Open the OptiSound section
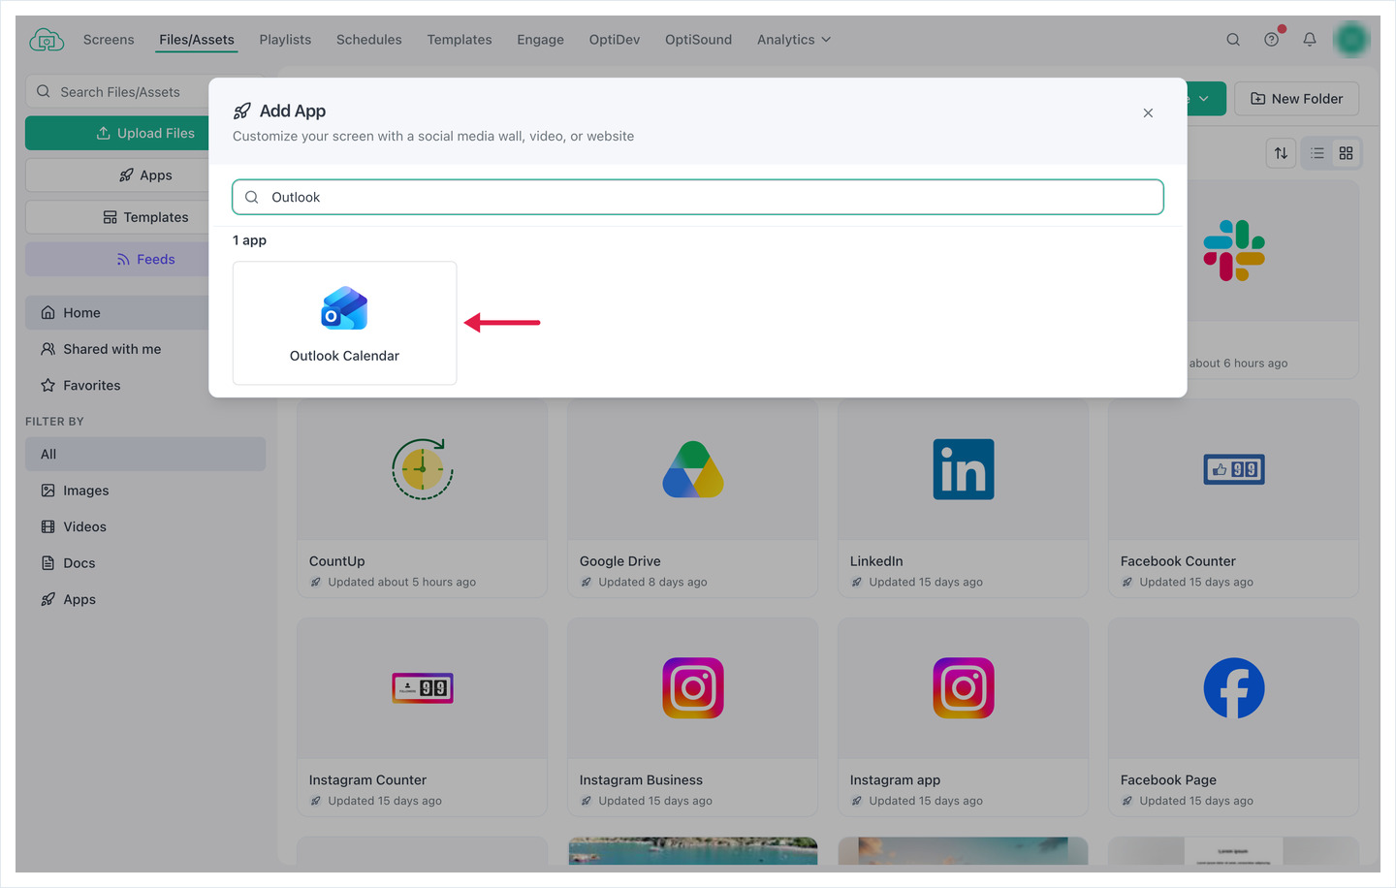 pyautogui.click(x=698, y=40)
